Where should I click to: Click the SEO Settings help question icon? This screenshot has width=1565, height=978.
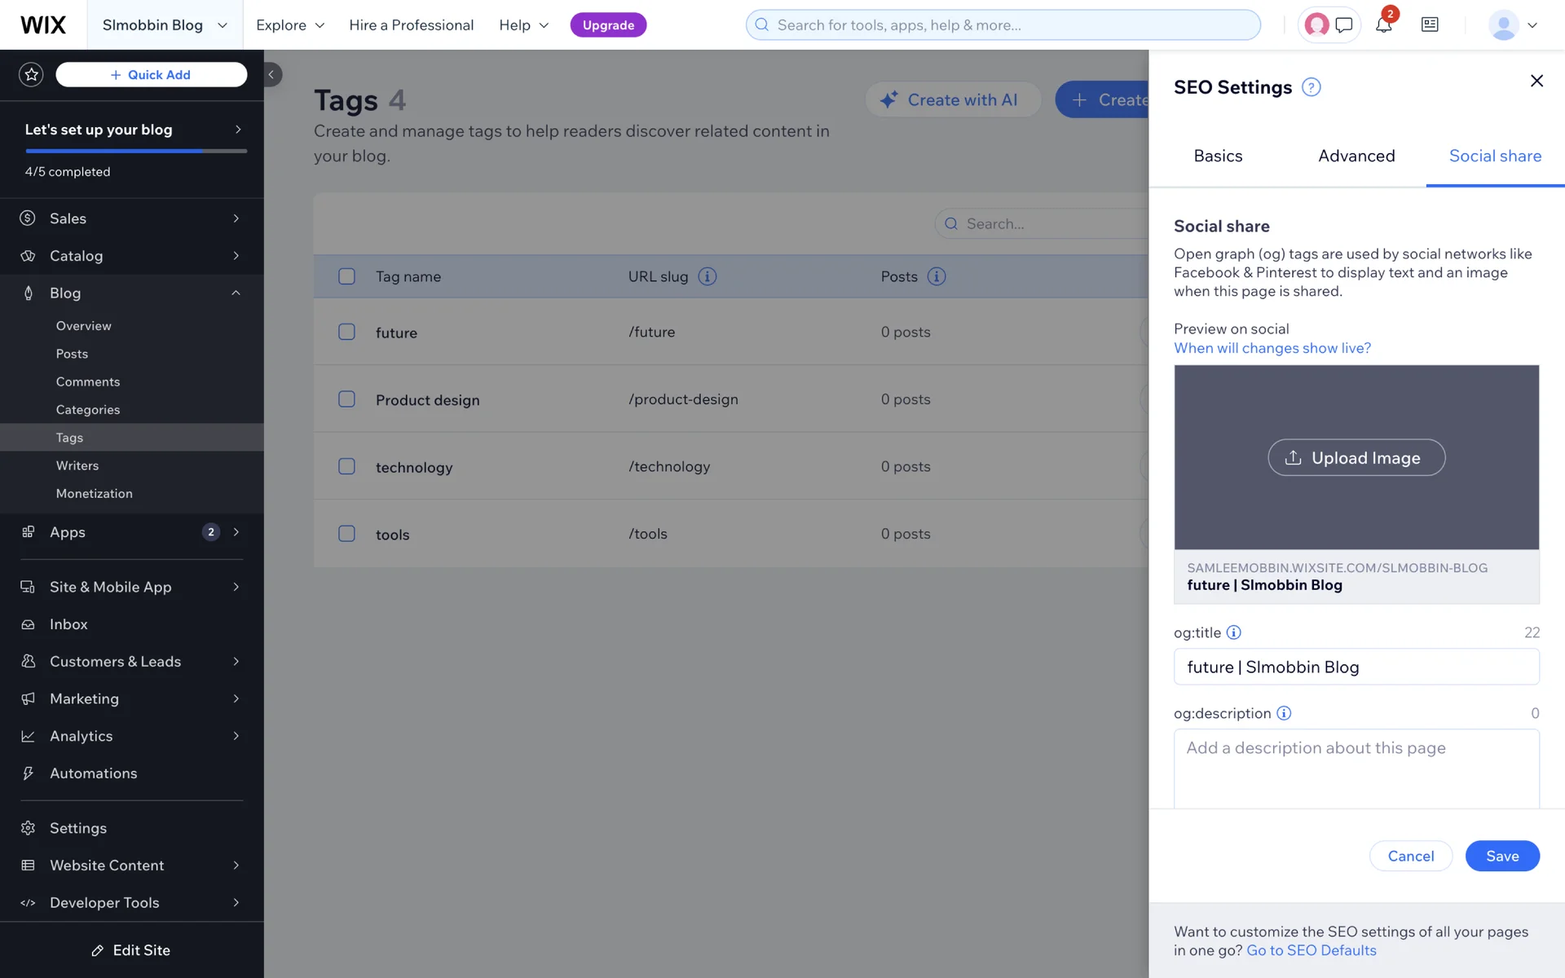[x=1311, y=87]
